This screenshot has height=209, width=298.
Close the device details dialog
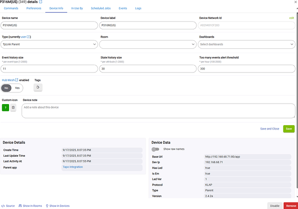tap(296, 2)
